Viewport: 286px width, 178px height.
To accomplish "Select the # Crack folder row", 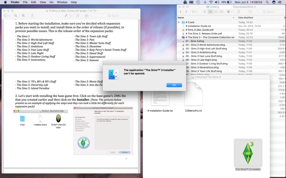I will [x=231, y=22].
